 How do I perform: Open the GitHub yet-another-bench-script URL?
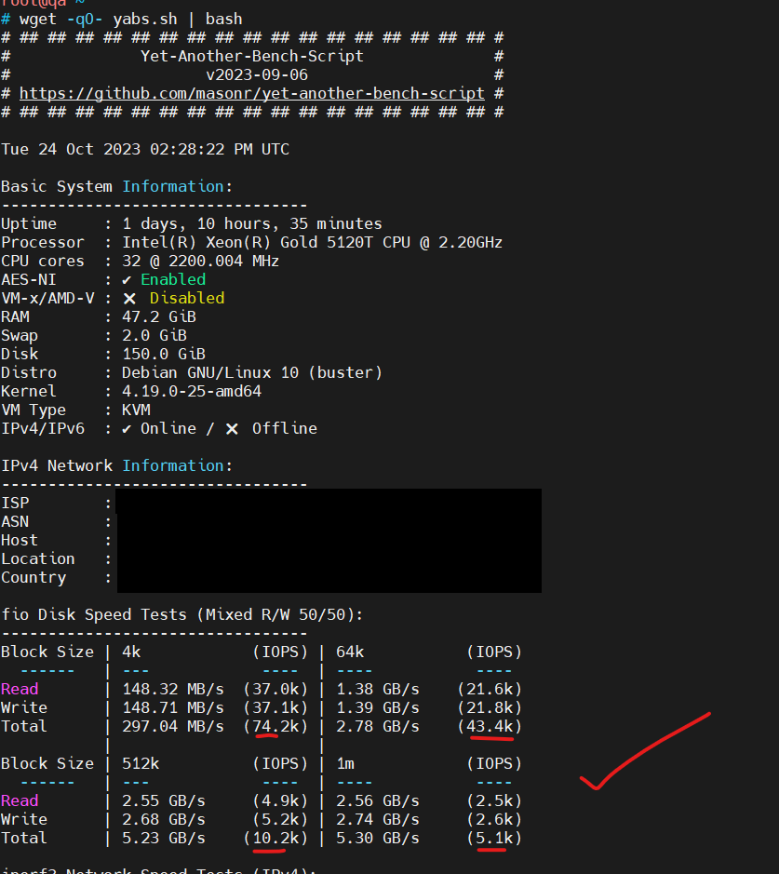(251, 93)
